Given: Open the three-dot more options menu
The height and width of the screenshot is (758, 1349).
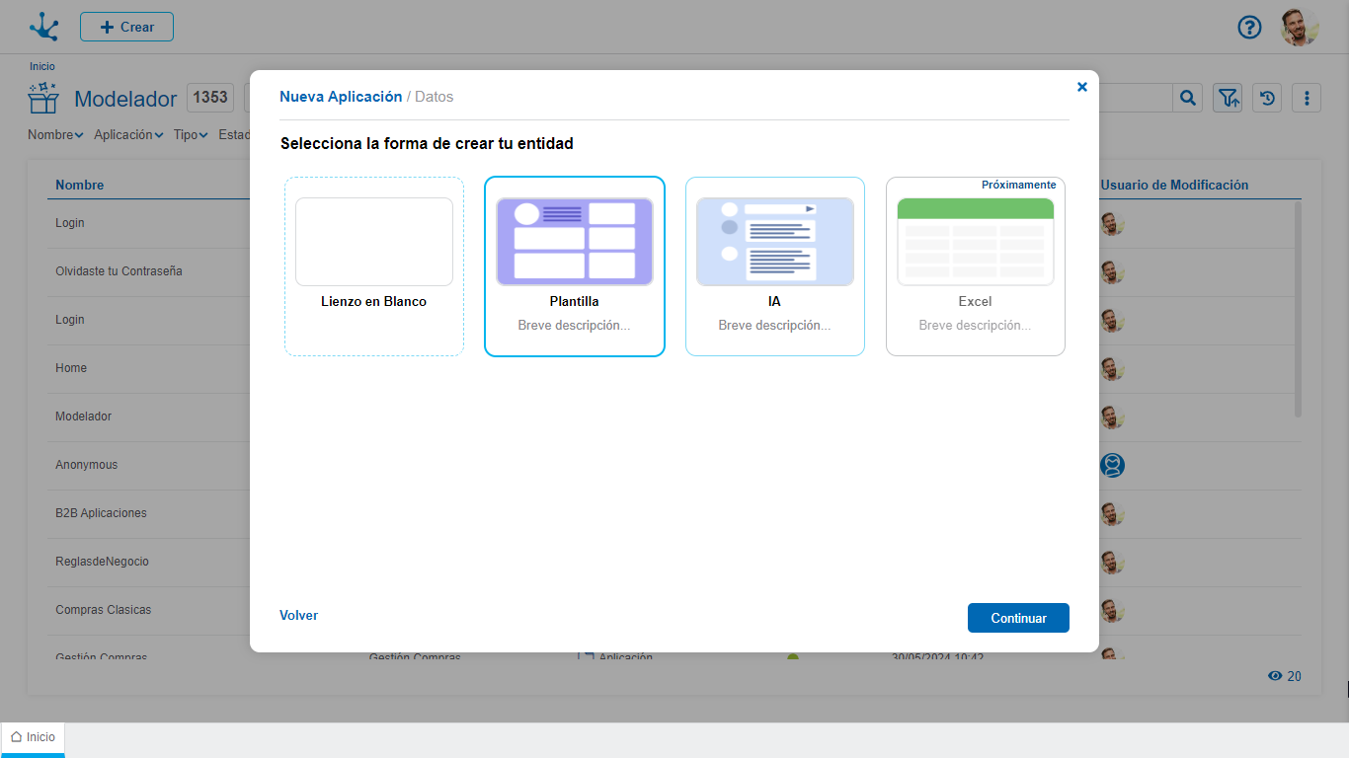Looking at the screenshot, I should pyautogui.click(x=1307, y=98).
